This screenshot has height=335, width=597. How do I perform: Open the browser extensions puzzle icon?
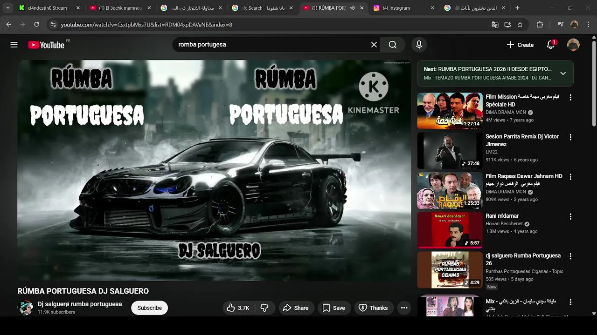(540, 25)
